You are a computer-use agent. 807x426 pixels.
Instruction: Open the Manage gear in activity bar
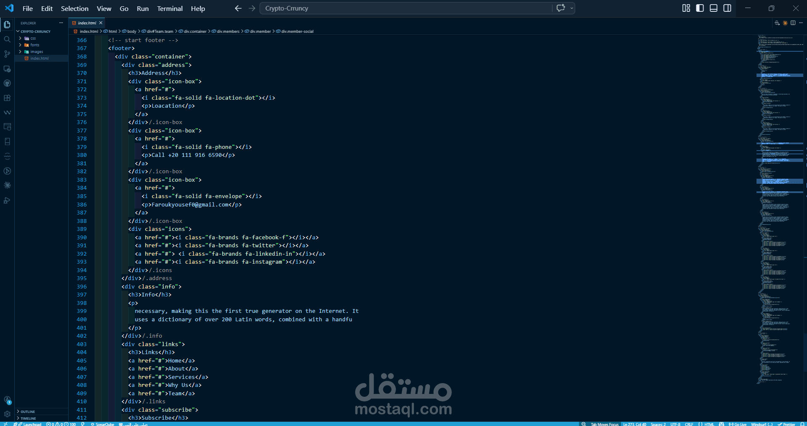(x=7, y=414)
